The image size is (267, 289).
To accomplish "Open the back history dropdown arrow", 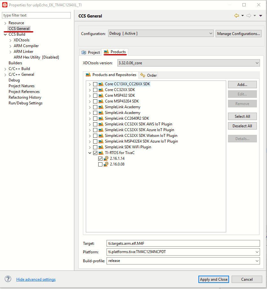I will click(242, 16).
